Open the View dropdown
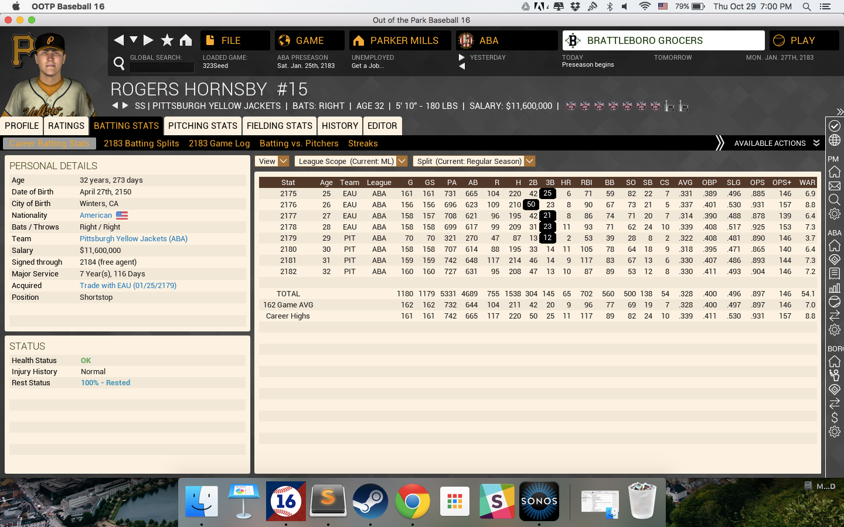Image resolution: width=844 pixels, height=527 pixels. (x=273, y=161)
